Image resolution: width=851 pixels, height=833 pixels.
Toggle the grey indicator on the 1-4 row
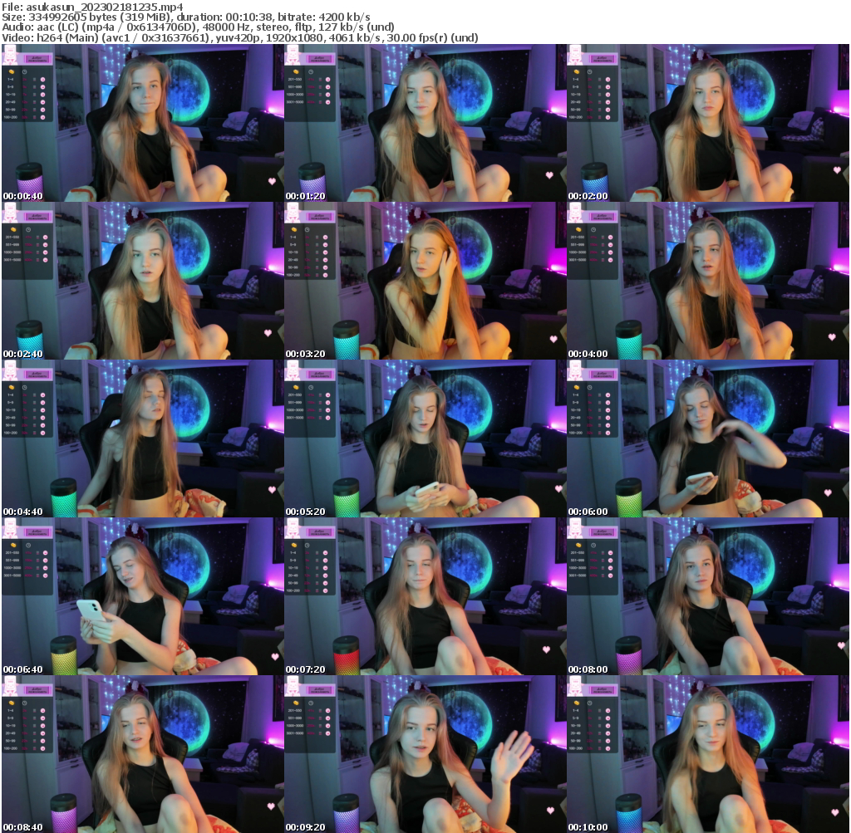[x=34, y=80]
